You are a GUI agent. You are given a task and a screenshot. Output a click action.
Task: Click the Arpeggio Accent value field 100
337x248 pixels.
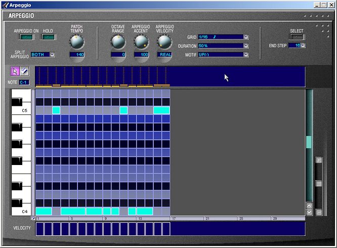pos(141,55)
